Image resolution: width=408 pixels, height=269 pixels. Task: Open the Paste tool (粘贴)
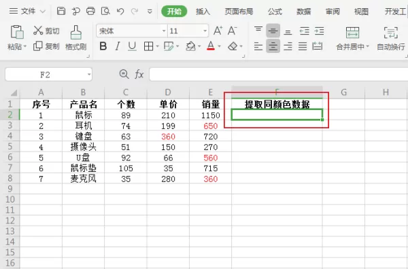coord(17,32)
